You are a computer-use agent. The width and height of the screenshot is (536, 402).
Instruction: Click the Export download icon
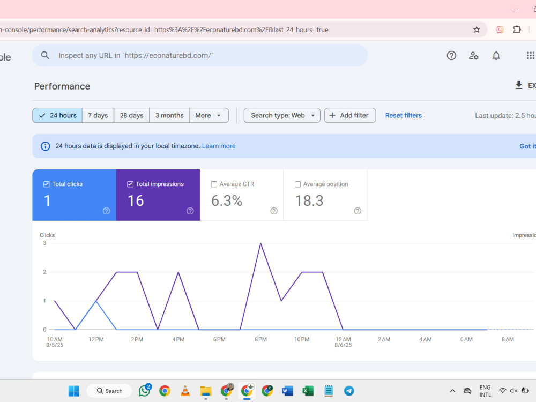pyautogui.click(x=518, y=85)
